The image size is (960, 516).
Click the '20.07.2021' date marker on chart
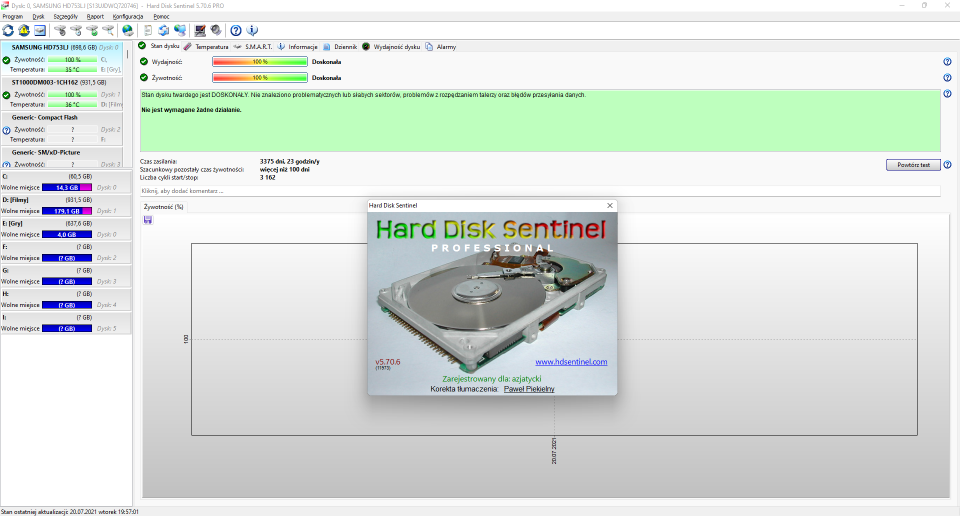tap(554, 451)
